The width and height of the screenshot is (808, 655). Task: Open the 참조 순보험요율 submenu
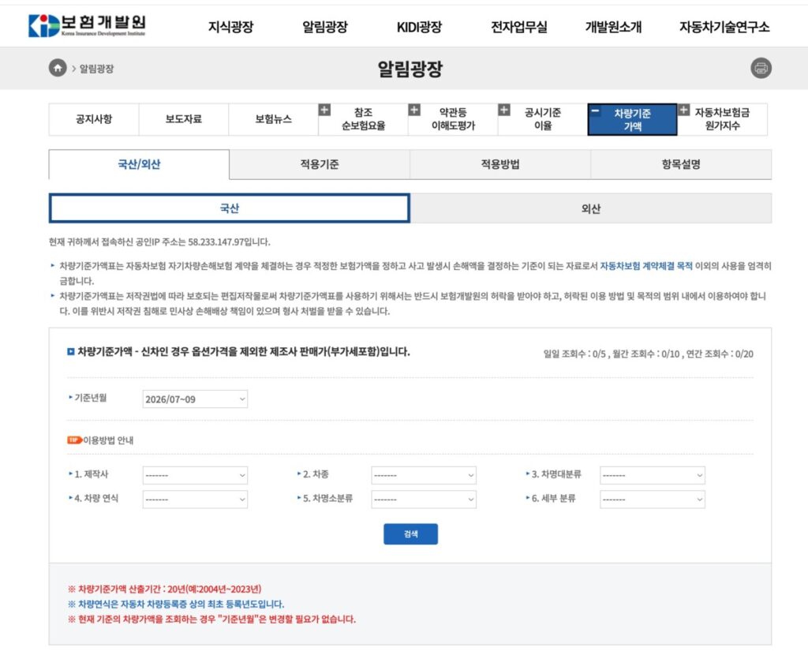pos(363,119)
